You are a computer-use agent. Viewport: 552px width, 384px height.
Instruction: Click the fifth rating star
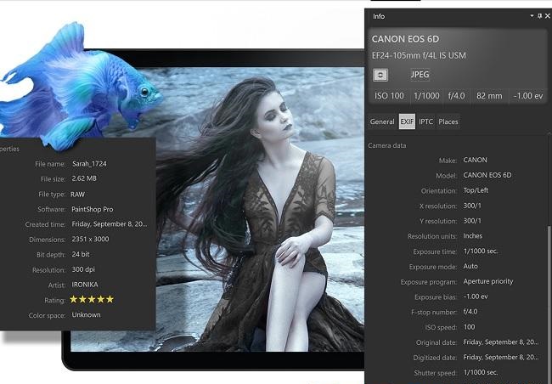[x=110, y=299]
